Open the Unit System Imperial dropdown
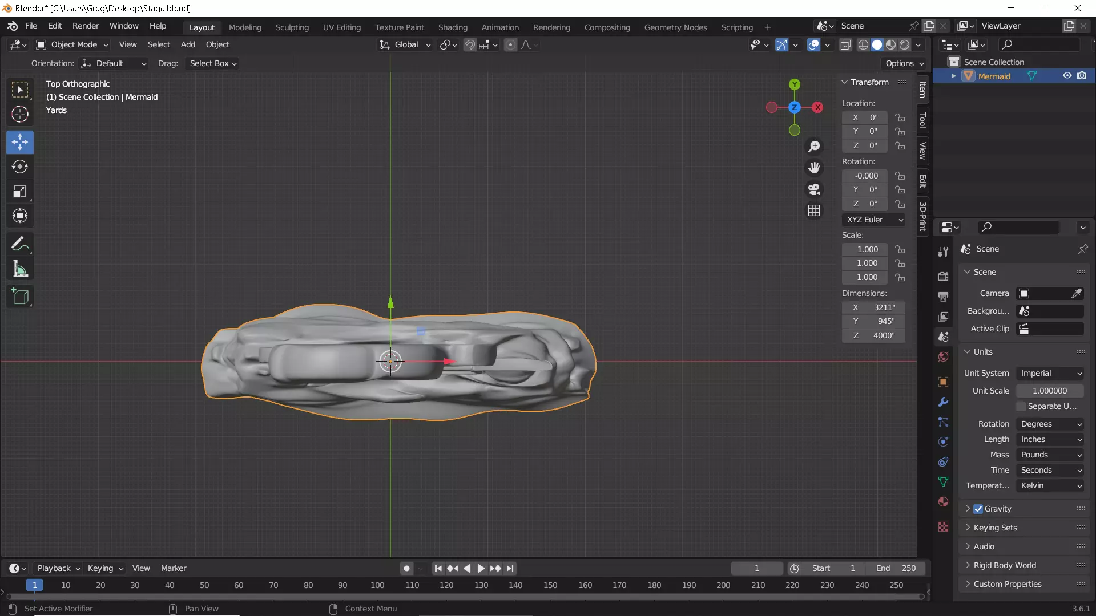 click(x=1050, y=373)
